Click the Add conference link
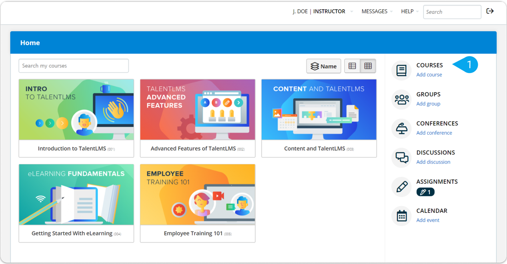 (x=434, y=133)
